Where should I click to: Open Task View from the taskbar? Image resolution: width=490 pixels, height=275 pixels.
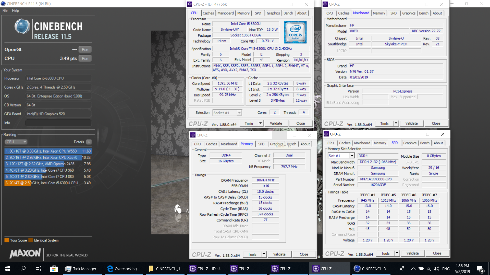coord(38,269)
